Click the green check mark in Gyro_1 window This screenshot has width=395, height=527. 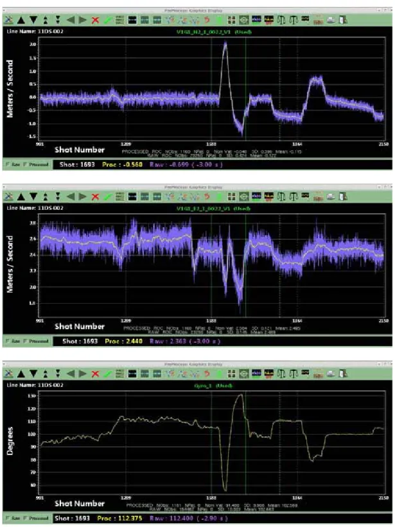click(107, 374)
